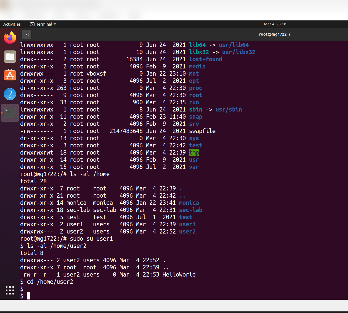Click the -rw-r--r-- permission string

click(x=37, y=274)
